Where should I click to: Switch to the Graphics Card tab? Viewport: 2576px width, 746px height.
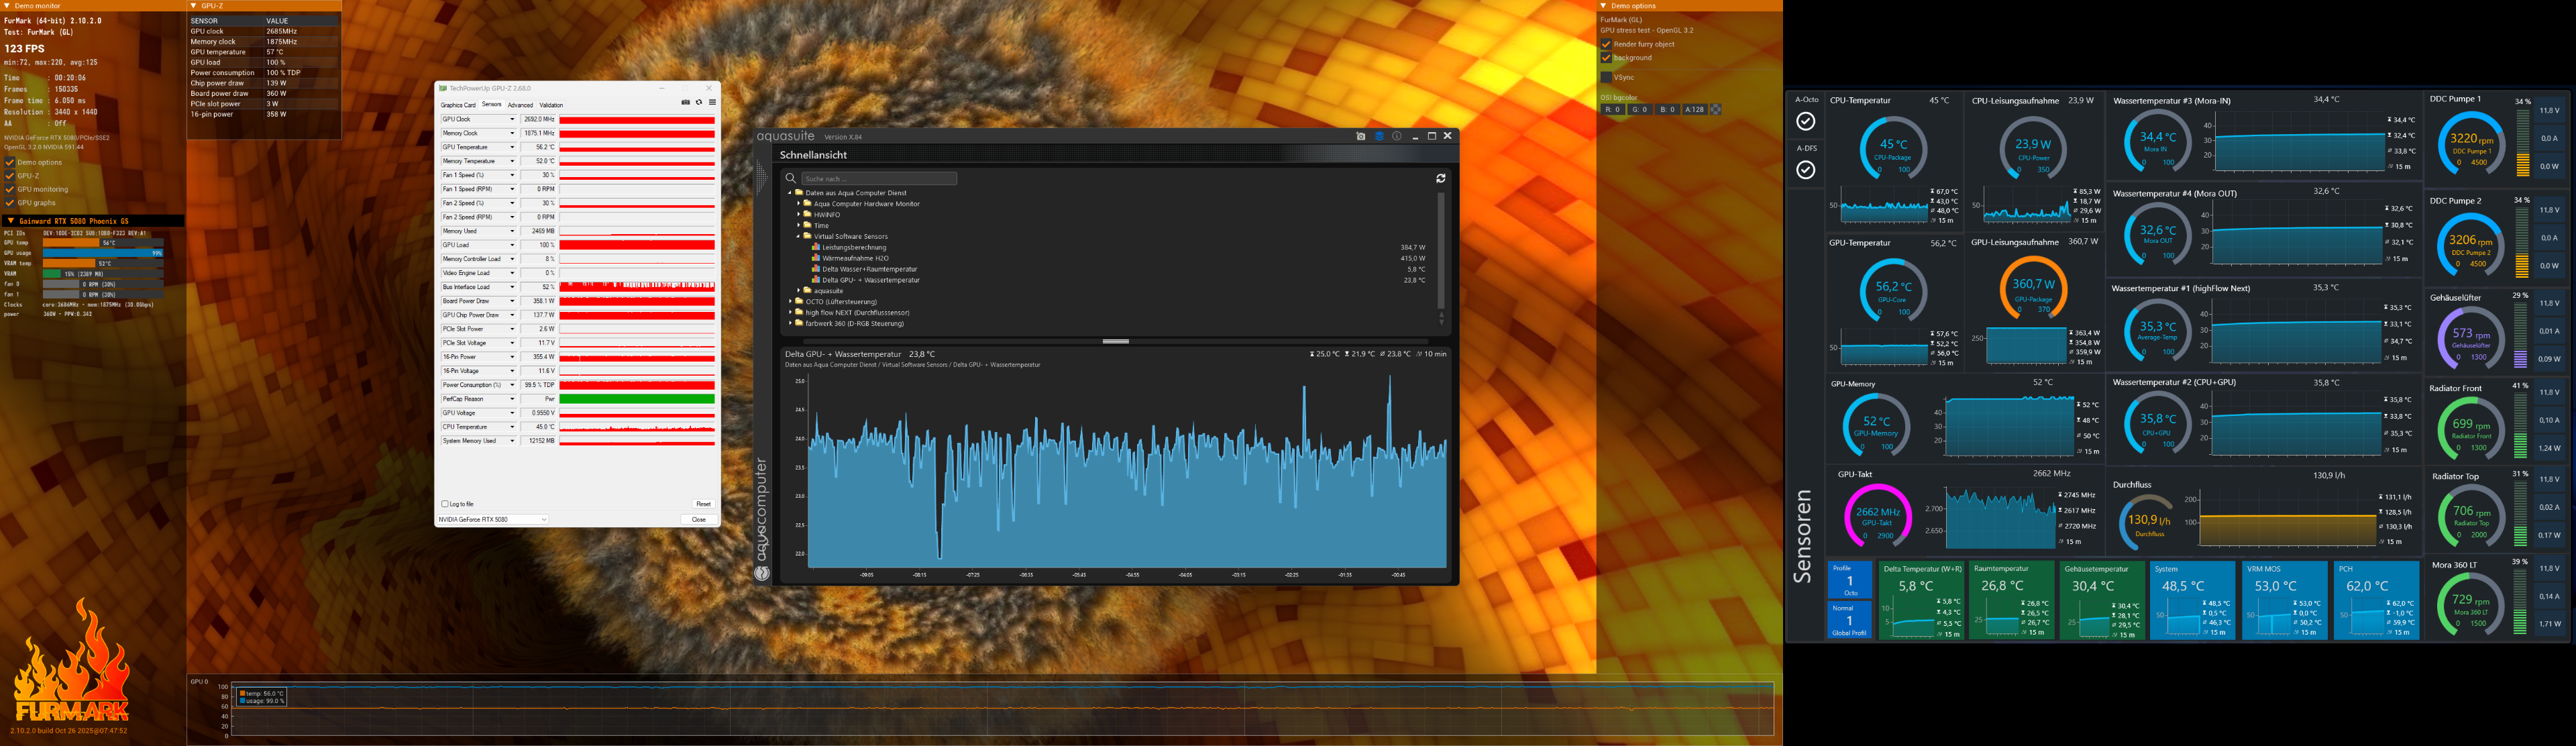coord(458,105)
